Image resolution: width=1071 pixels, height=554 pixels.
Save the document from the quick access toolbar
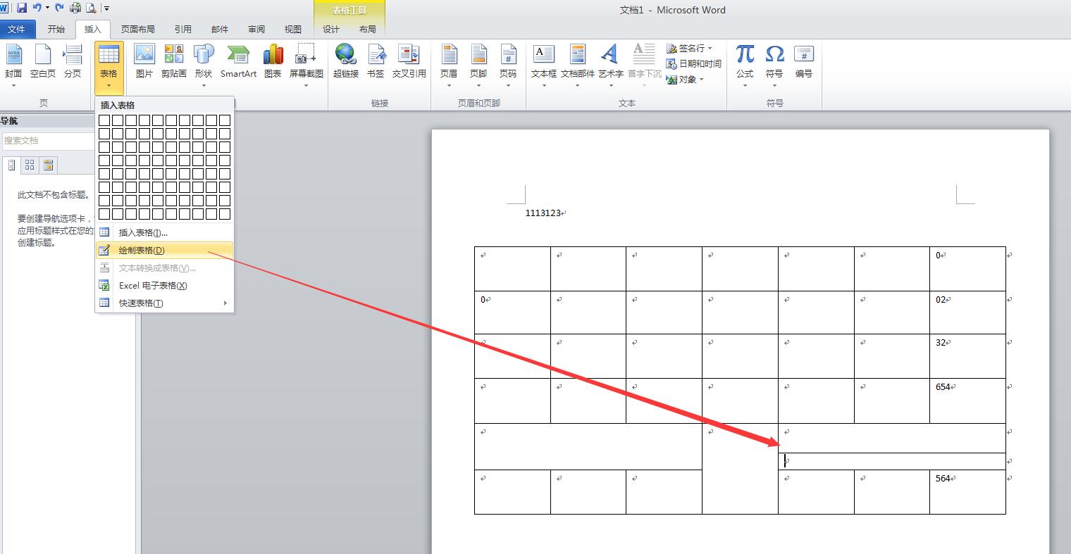(22, 8)
